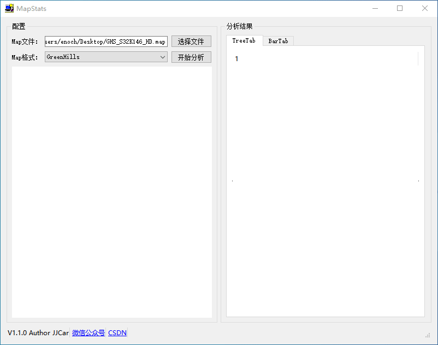Select the TreeTab tab
Screen dimensions: 438x345
[x=244, y=40]
